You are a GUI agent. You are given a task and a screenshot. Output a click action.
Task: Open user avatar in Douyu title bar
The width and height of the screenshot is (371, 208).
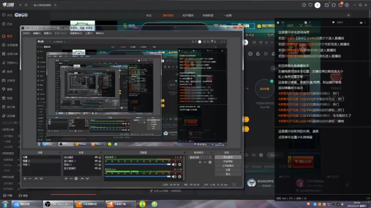[x=318, y=5]
